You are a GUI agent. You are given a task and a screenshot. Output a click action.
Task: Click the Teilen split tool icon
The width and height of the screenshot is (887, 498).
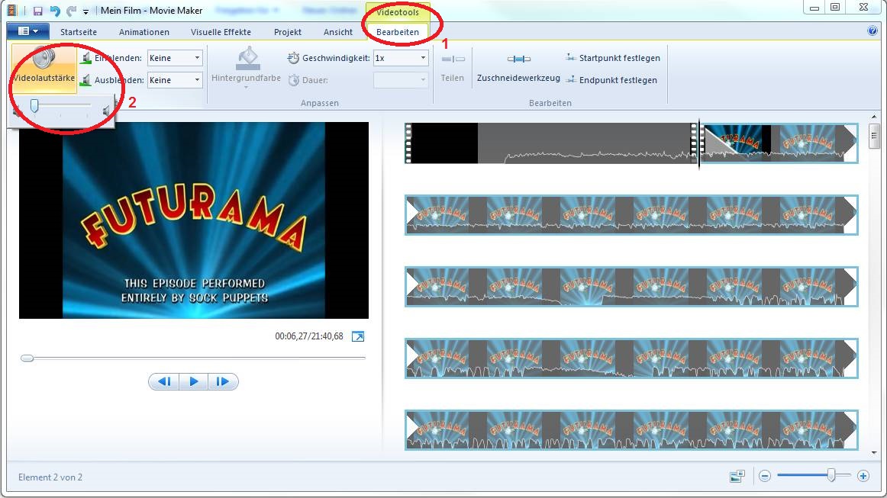453,59
